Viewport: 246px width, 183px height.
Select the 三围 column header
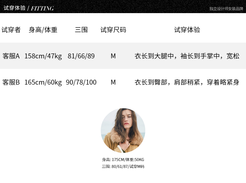click(81, 30)
